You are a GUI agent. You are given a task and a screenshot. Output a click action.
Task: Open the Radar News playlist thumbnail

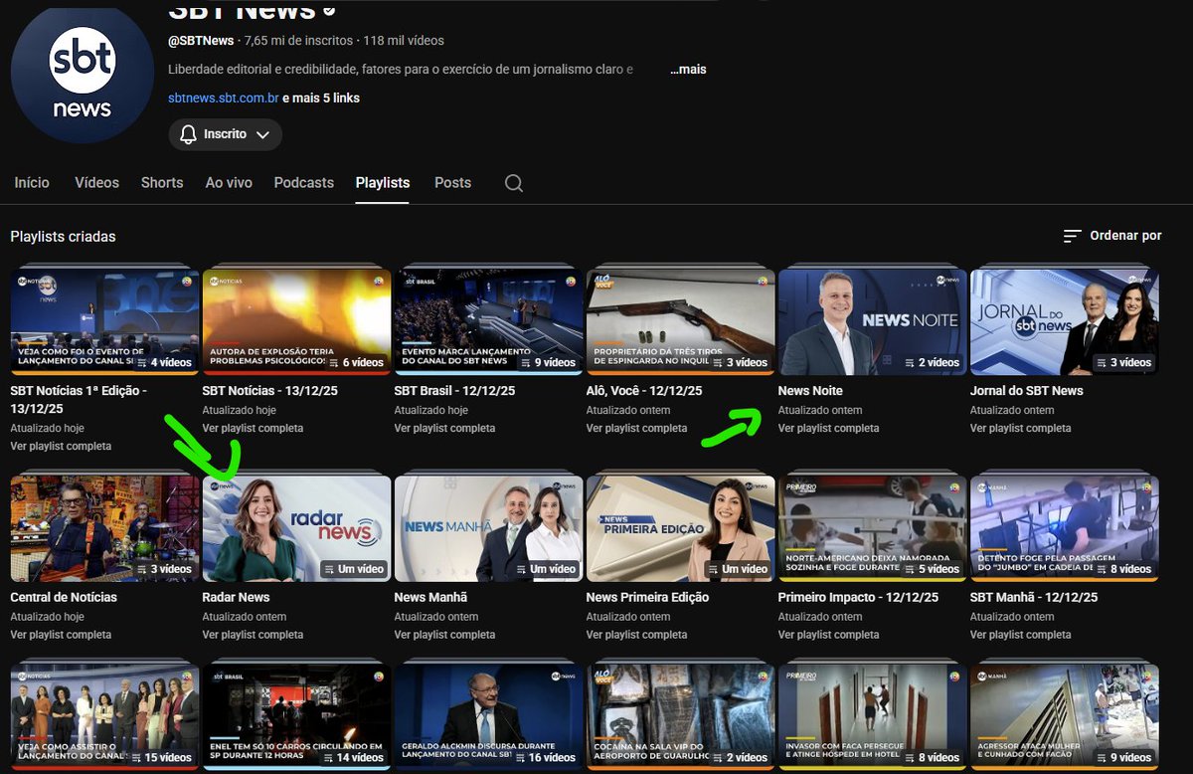point(296,528)
